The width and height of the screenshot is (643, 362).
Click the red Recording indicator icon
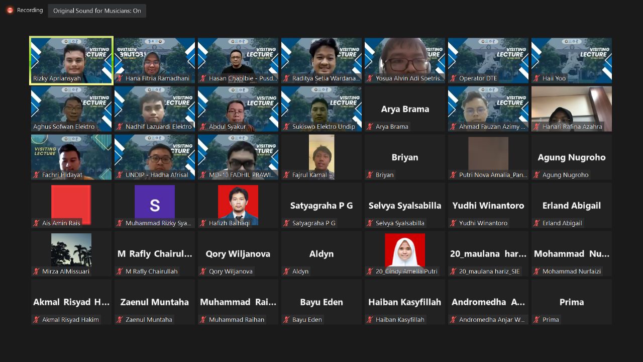click(x=10, y=10)
